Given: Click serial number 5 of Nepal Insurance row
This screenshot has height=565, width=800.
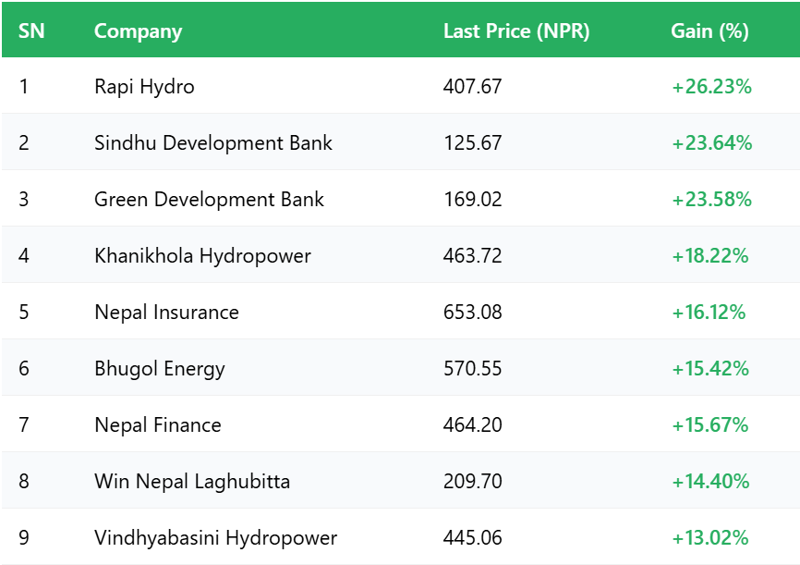Looking at the screenshot, I should tap(23, 313).
